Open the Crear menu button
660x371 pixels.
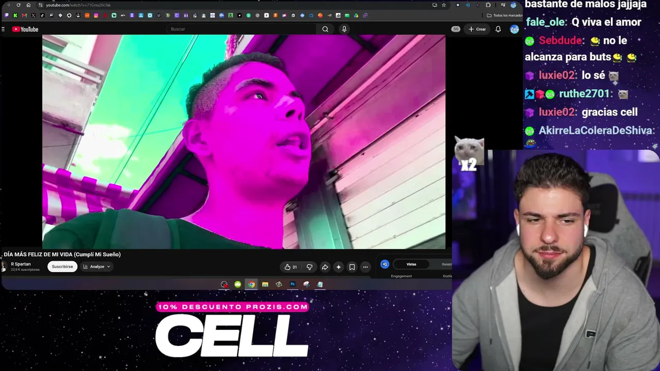coord(477,29)
